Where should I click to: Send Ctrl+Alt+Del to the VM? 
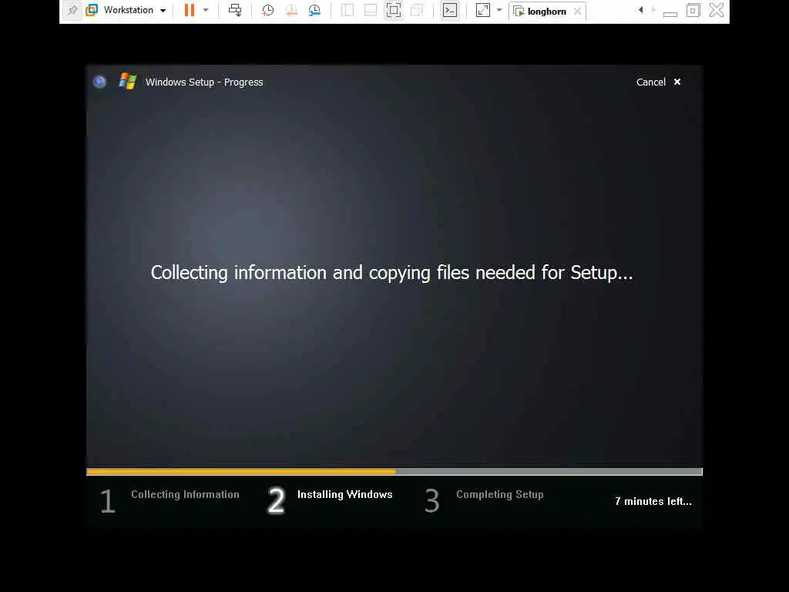pyautogui.click(x=235, y=10)
